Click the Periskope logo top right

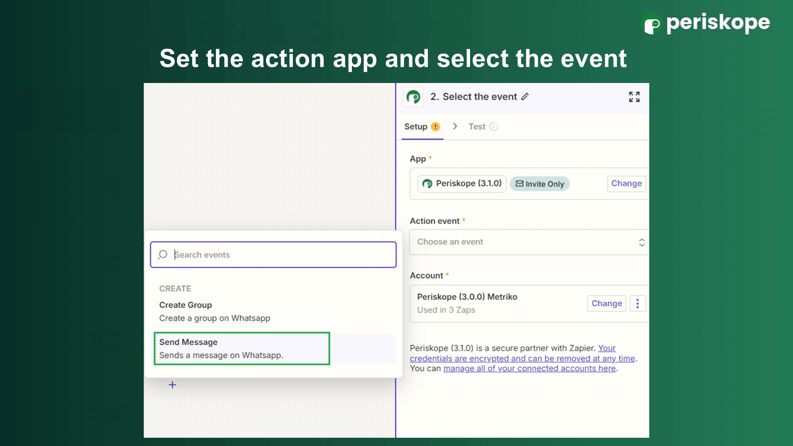click(x=705, y=23)
